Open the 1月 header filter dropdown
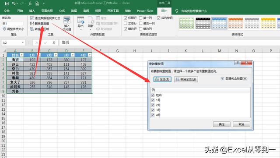Screen dimensions: 280x158 click(x=38, y=55)
